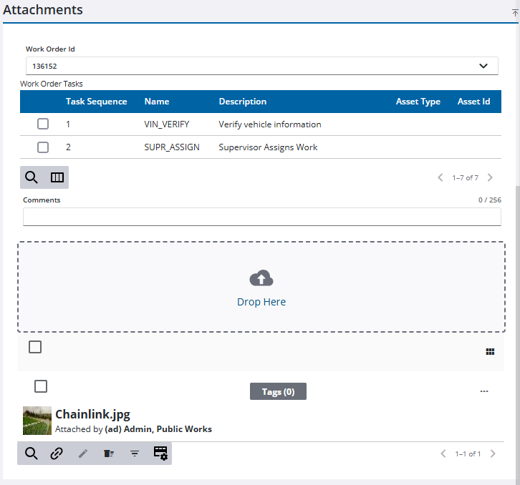
Task: Check the VIN_VERIFY task checkbox
Action: (x=43, y=124)
